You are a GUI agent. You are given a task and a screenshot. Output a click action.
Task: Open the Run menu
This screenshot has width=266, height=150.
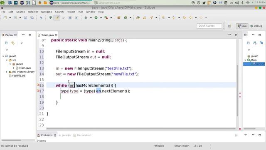[x=81, y=12]
